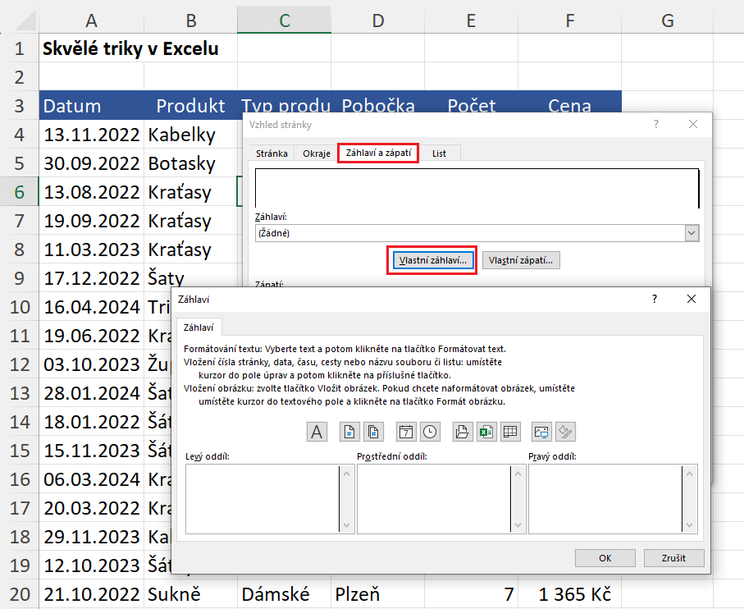Image resolution: width=744 pixels, height=609 pixels.
Task: Click the Vlastní záhlaví button
Action: [431, 260]
